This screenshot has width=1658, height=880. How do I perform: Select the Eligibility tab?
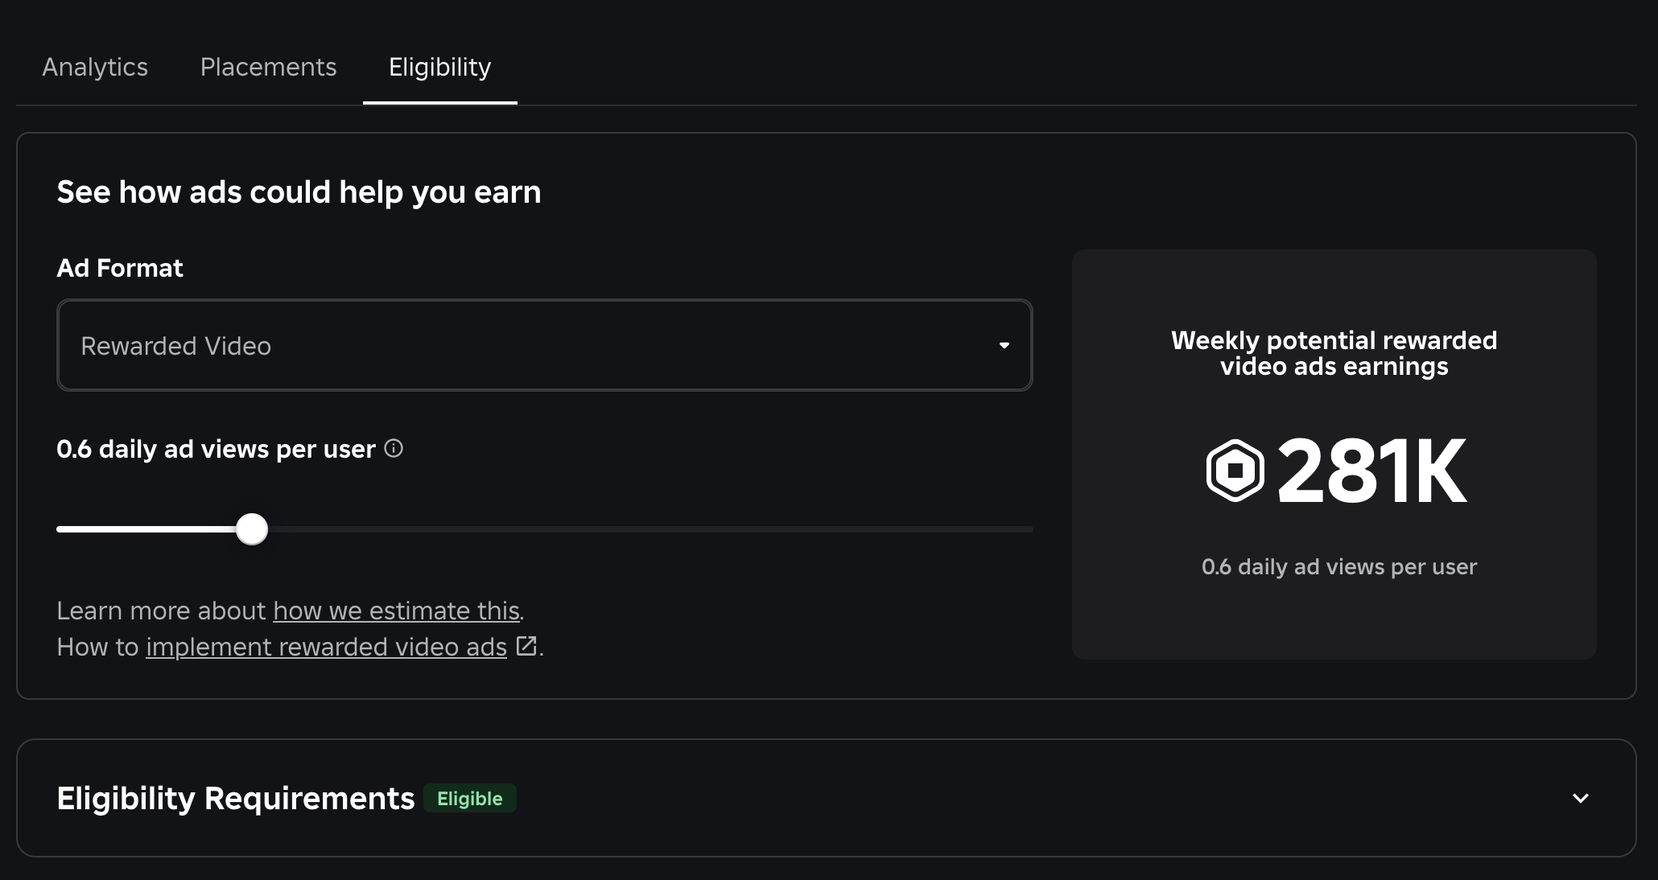[439, 67]
